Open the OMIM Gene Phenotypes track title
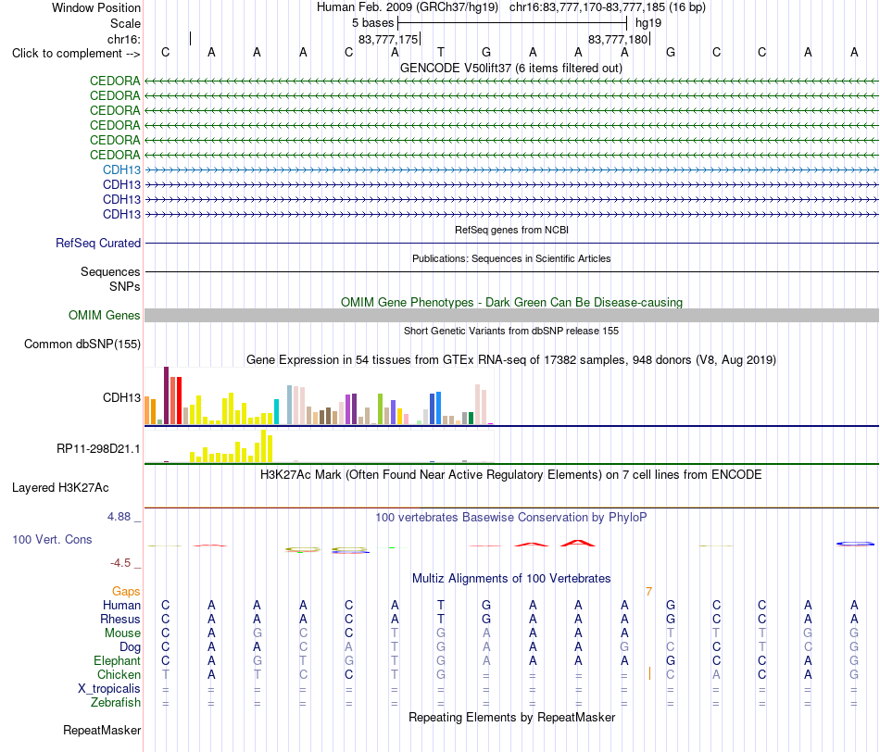880x752 pixels. click(511, 302)
